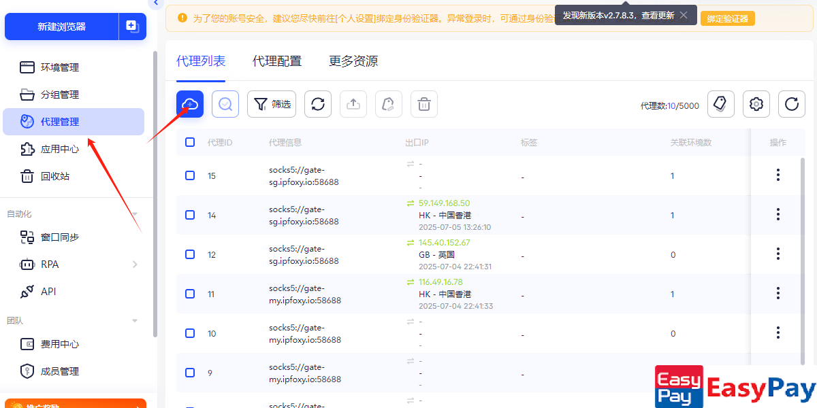This screenshot has width=817, height=408.
Task: Switch to the 代理配置 tab
Action: (x=276, y=61)
